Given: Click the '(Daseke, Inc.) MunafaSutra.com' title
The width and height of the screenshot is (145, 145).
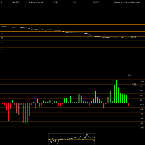Looking at the screenshot, I should coord(127,2).
